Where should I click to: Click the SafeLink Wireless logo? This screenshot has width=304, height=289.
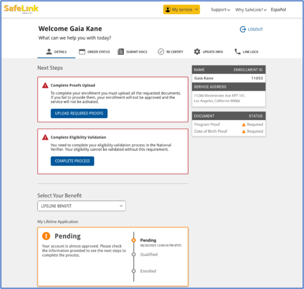21,9
